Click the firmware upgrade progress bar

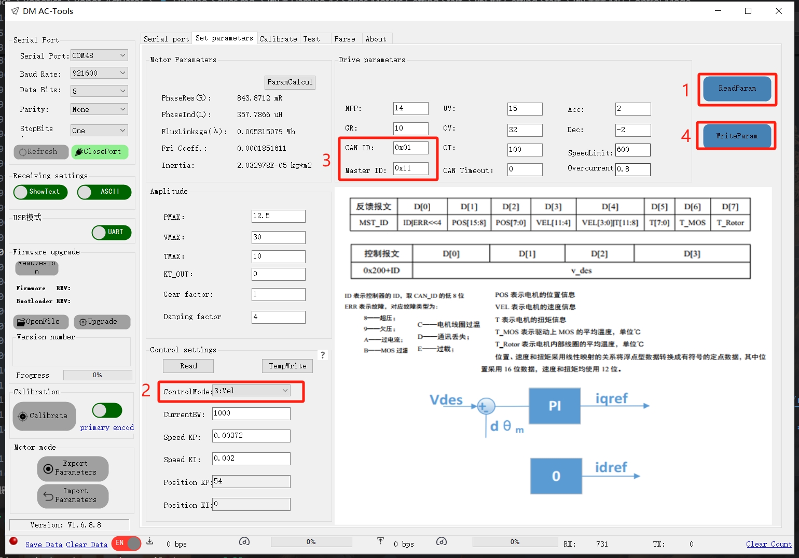click(x=98, y=375)
